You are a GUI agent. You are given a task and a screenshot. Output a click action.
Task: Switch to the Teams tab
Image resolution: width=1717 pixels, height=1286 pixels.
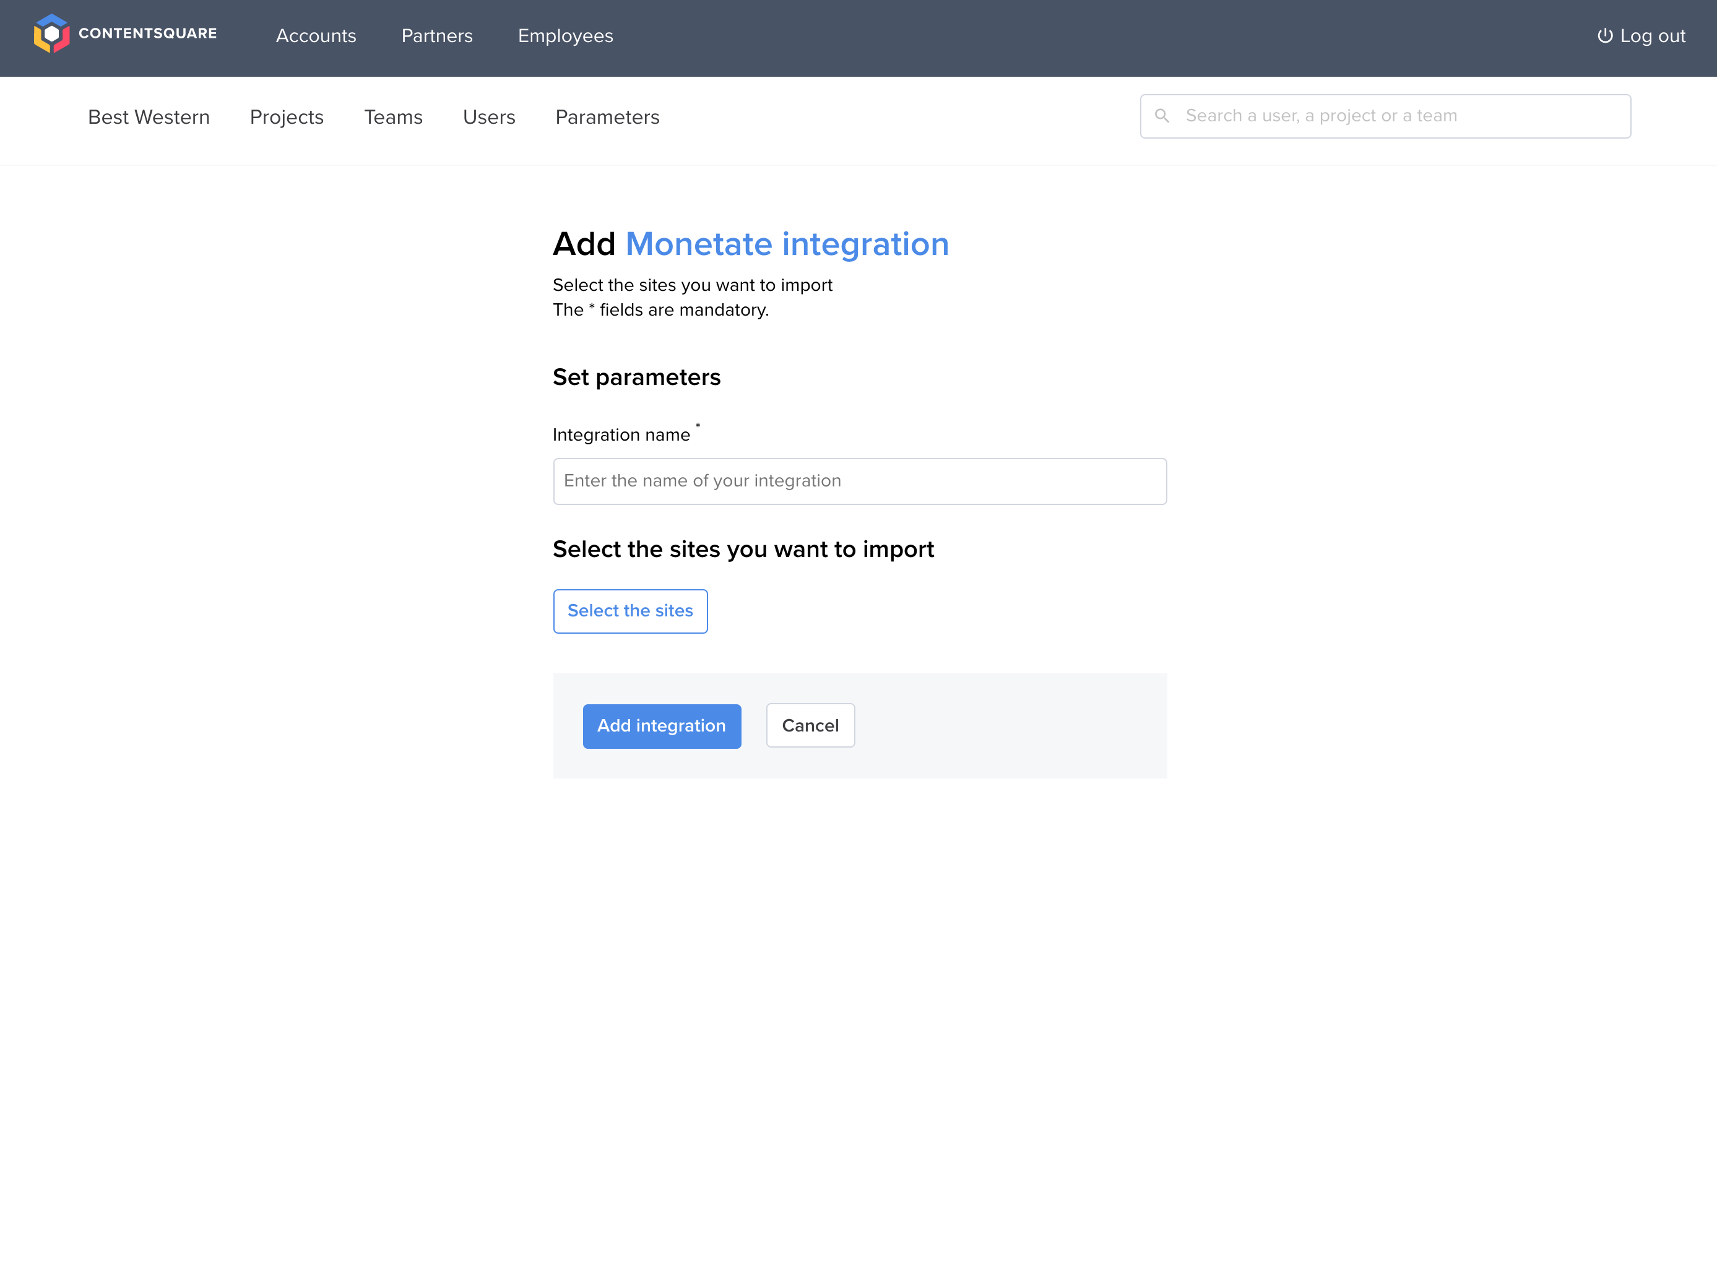394,117
